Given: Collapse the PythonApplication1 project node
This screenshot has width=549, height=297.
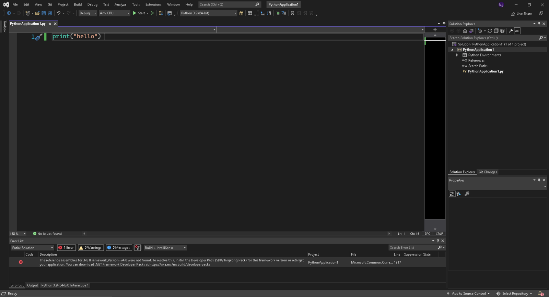Looking at the screenshot, I should coord(452,50).
